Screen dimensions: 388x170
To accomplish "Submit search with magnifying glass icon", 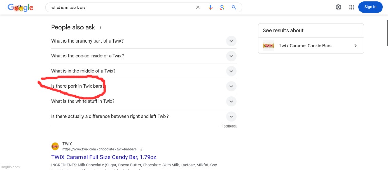I will point(234,7).
